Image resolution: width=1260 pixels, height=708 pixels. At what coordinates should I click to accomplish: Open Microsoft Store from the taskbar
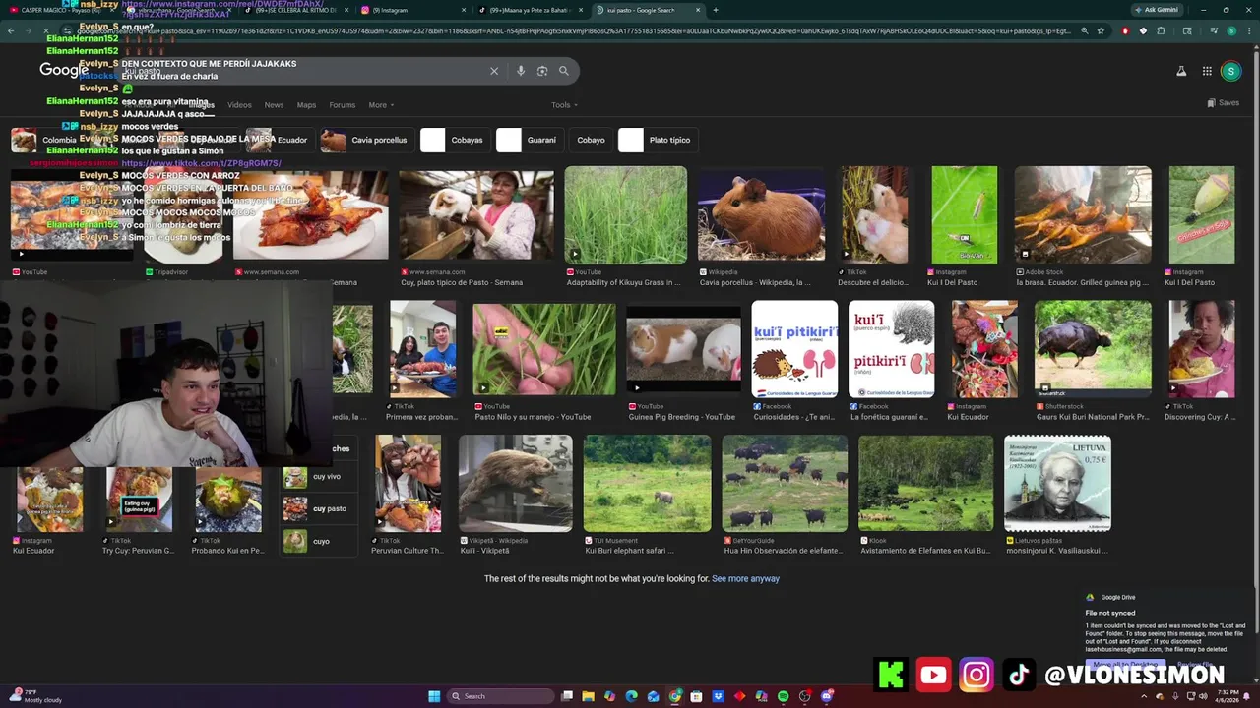(x=697, y=696)
